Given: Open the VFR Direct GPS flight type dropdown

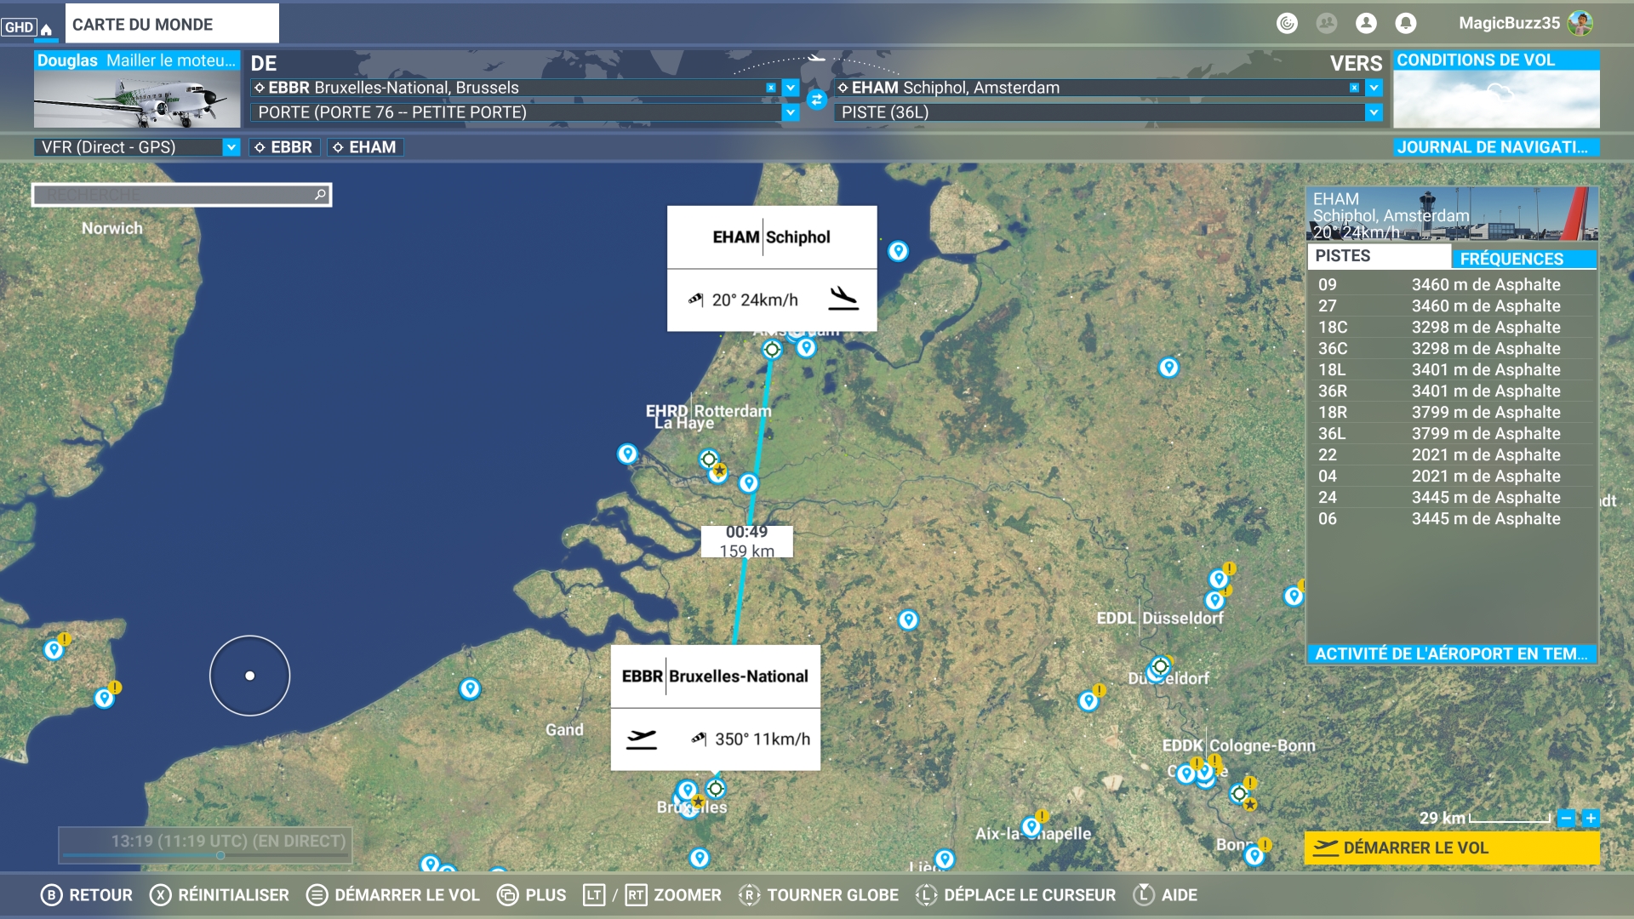Looking at the screenshot, I should (x=231, y=147).
